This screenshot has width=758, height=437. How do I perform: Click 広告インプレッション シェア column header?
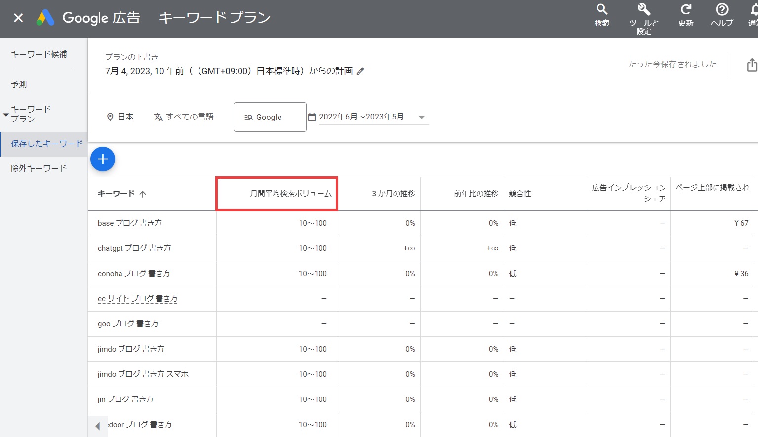point(629,193)
